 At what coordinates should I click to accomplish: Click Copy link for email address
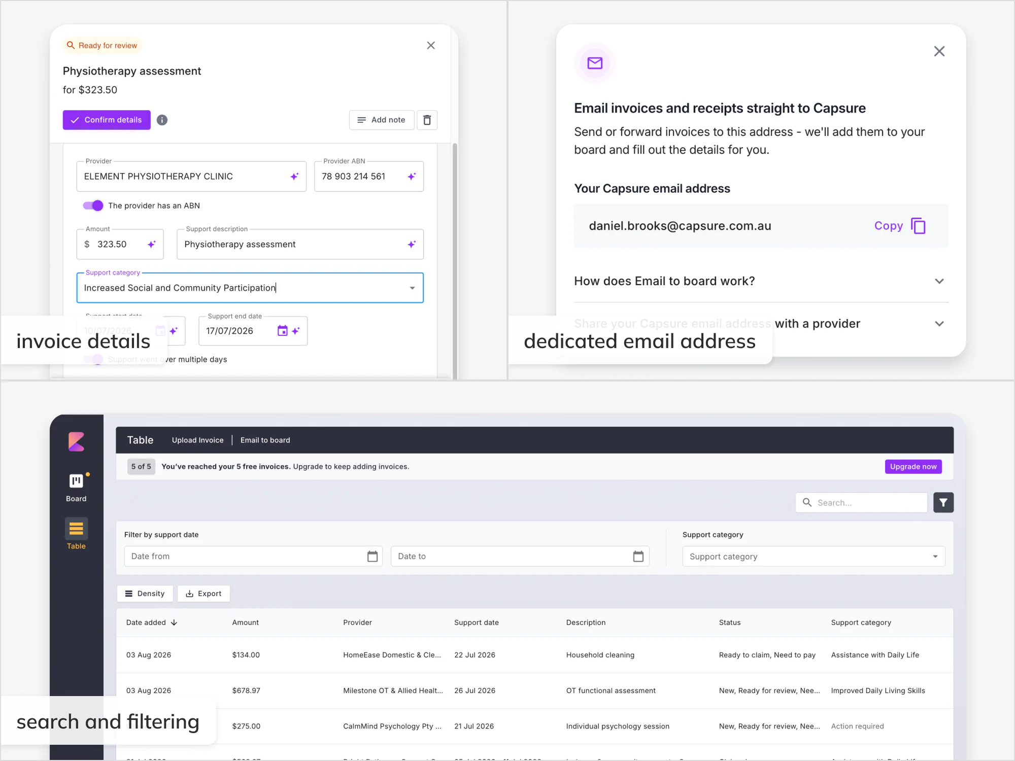889,226
